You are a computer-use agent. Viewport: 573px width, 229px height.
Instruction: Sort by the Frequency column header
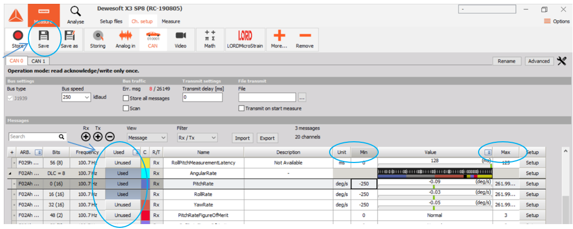click(87, 152)
